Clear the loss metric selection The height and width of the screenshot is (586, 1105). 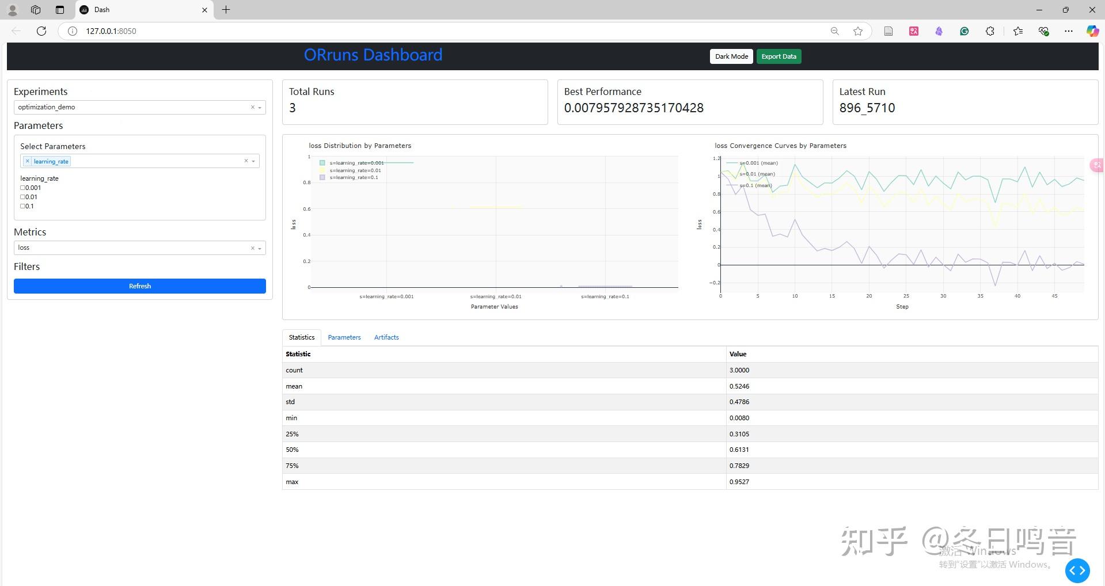252,248
